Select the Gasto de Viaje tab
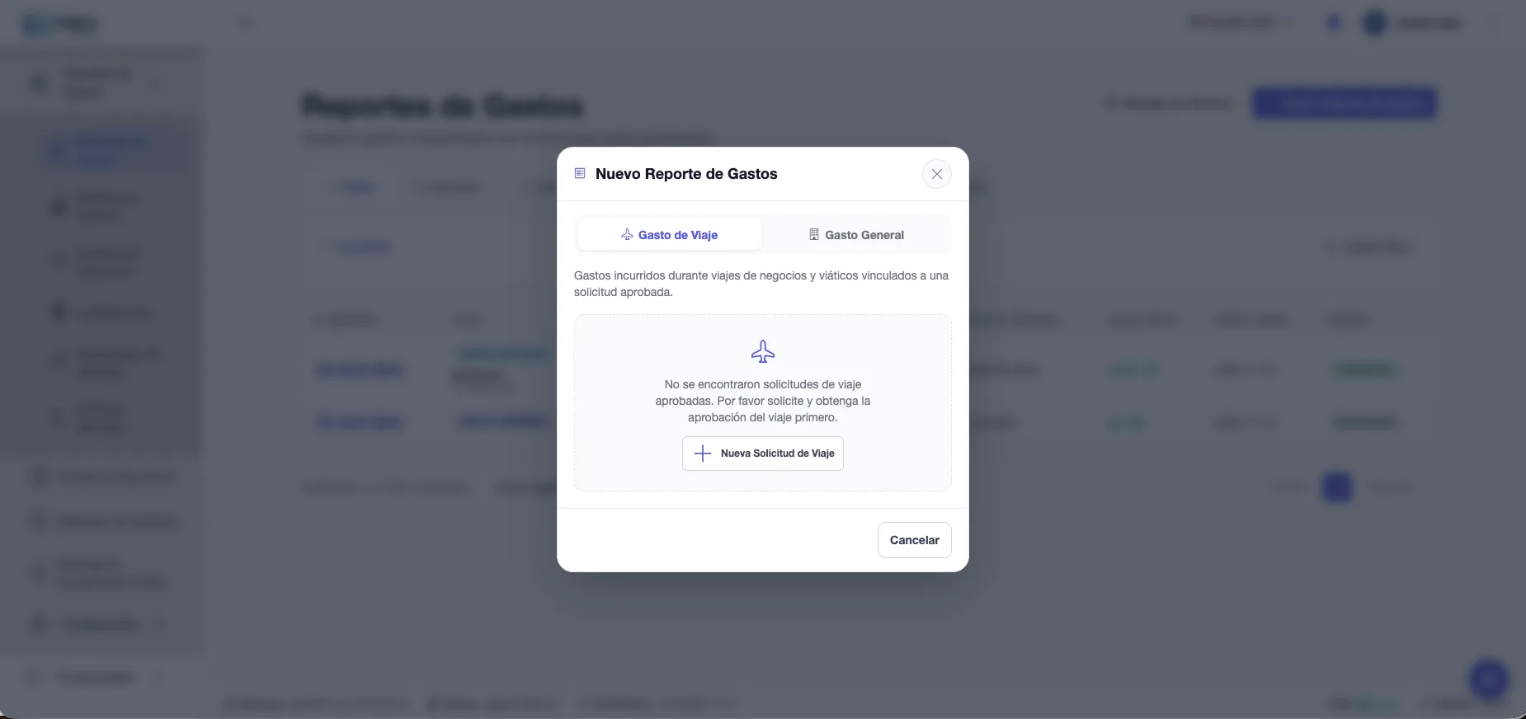The height and width of the screenshot is (719, 1526). tap(670, 235)
